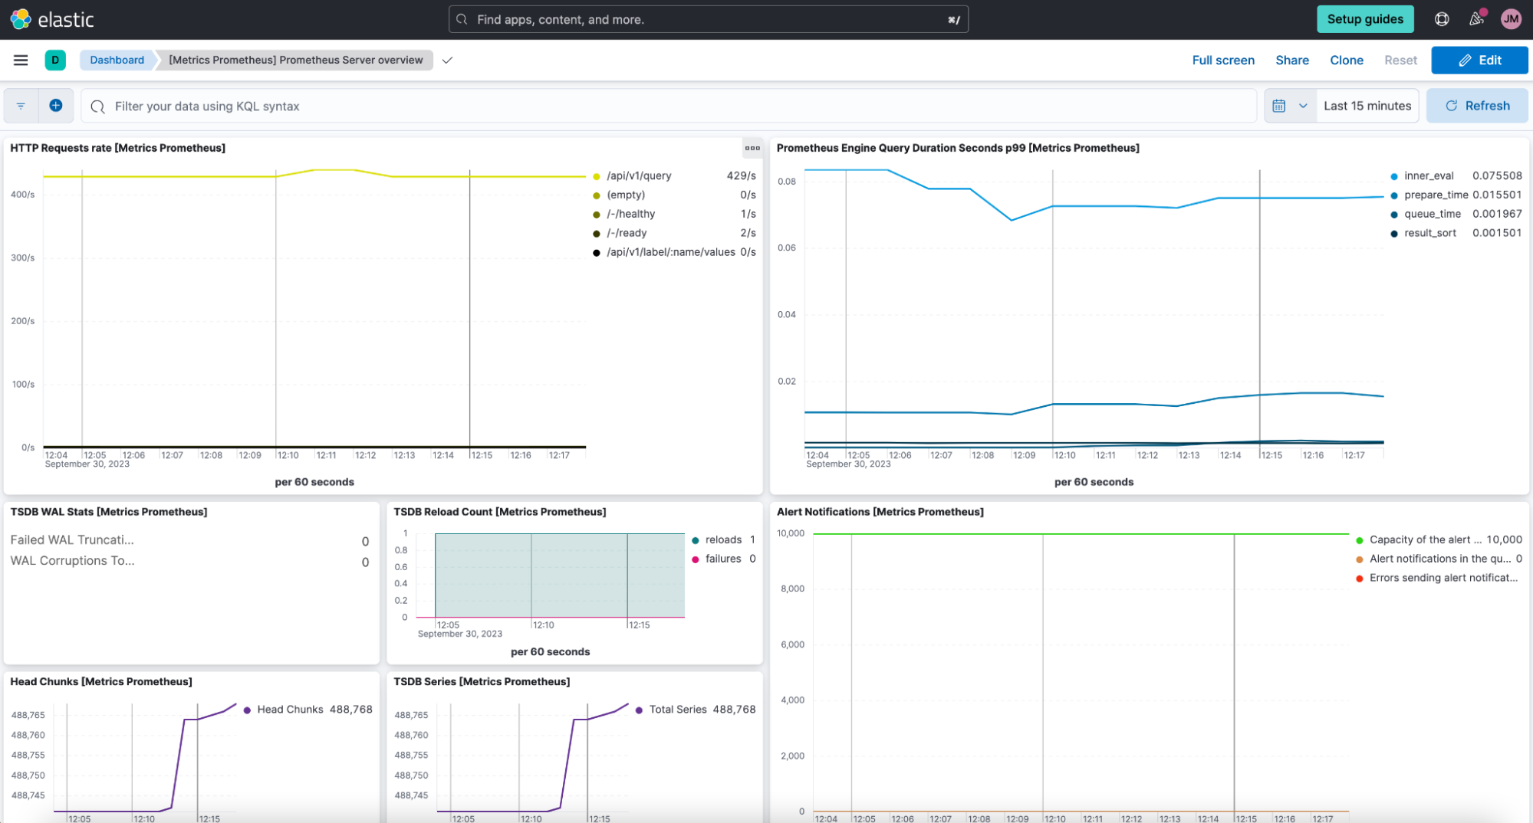This screenshot has width=1533, height=823.
Task: Open the help lifebuoy icon
Action: pos(1442,19)
